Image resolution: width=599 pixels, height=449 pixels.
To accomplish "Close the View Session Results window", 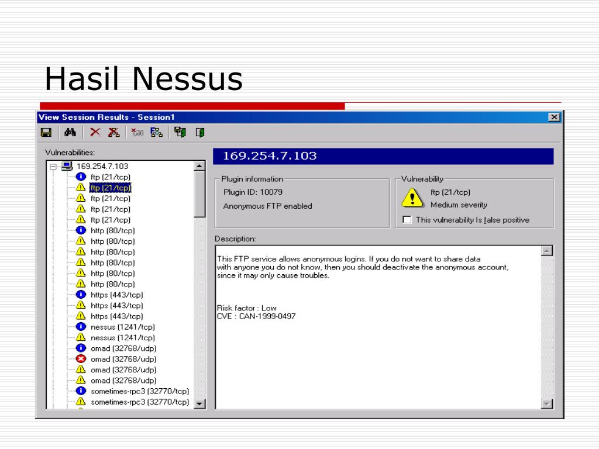I will point(554,117).
